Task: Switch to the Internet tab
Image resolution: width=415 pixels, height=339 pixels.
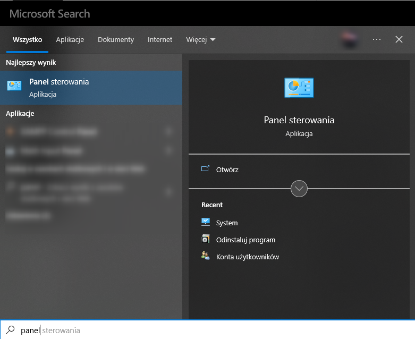Action: (160, 40)
